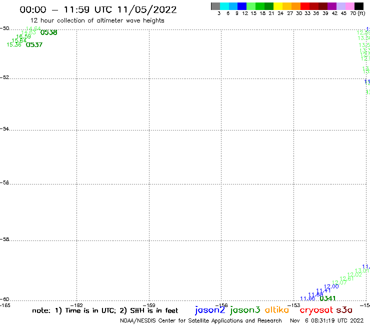Click the 'jason3' satellite legend label

tap(245, 310)
